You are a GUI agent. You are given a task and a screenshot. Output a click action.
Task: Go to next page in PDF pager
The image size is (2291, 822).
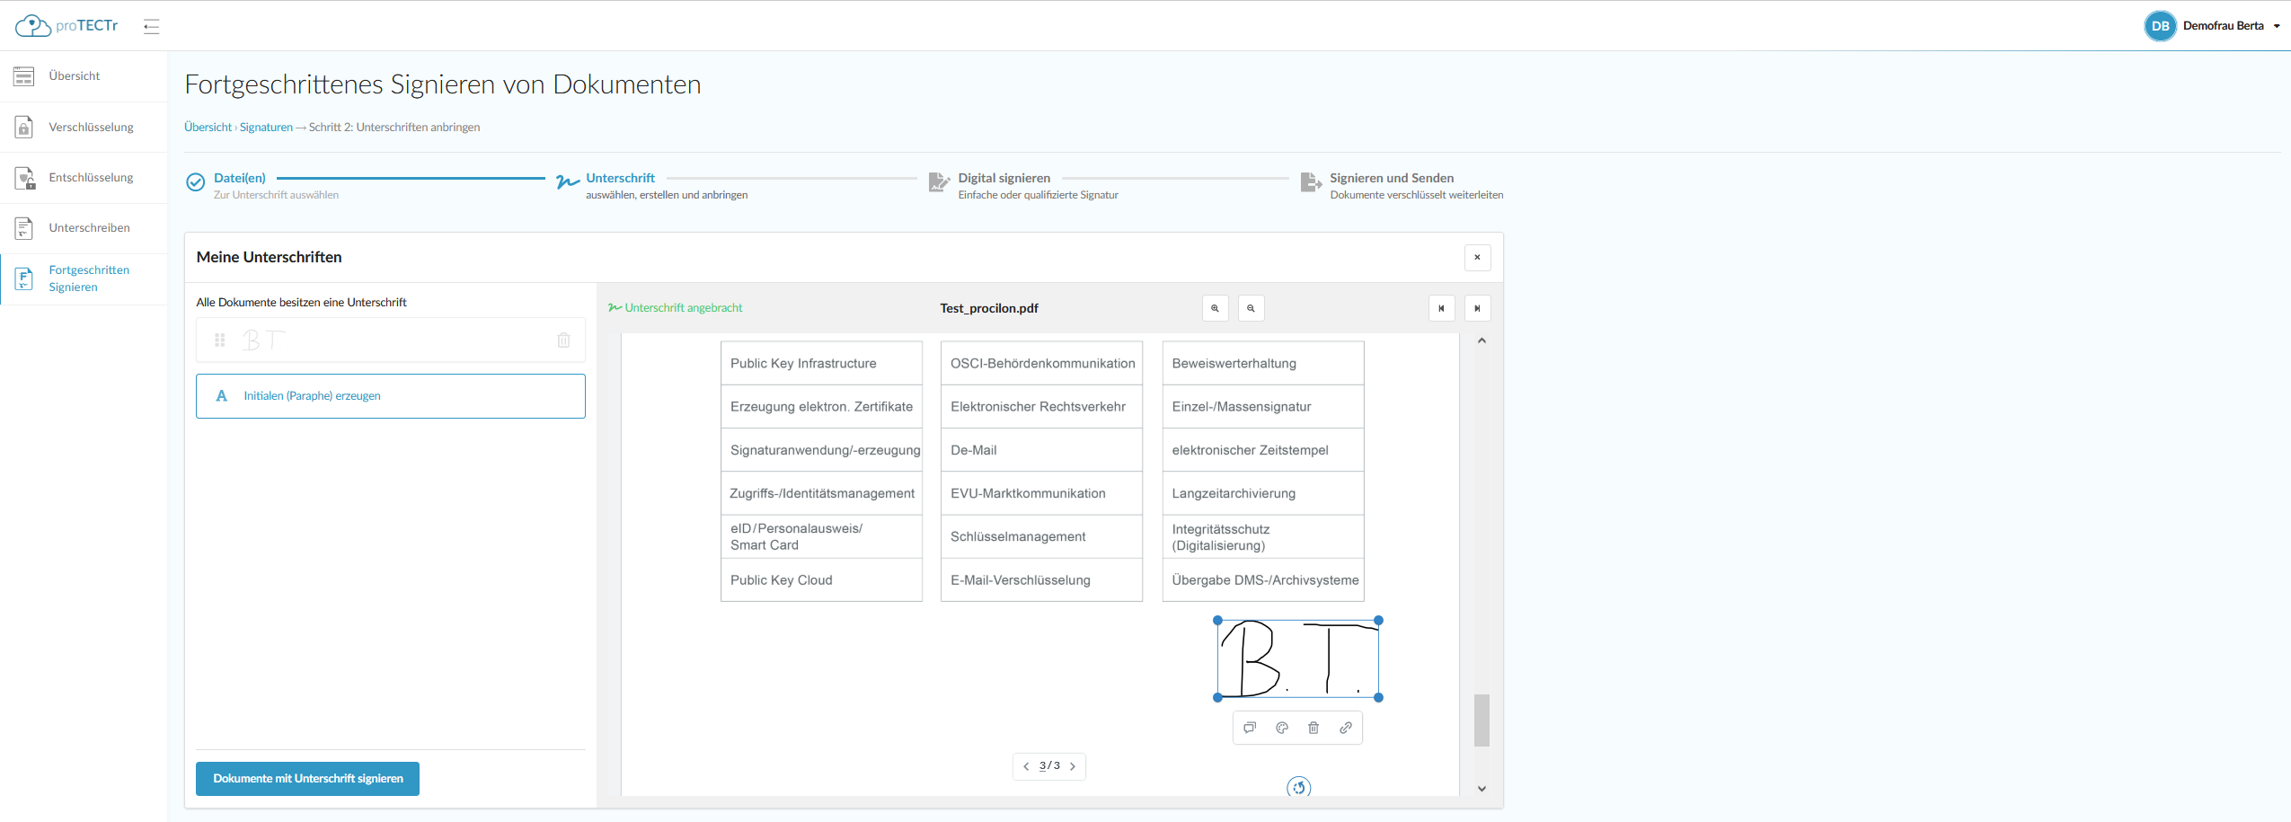click(x=1073, y=766)
